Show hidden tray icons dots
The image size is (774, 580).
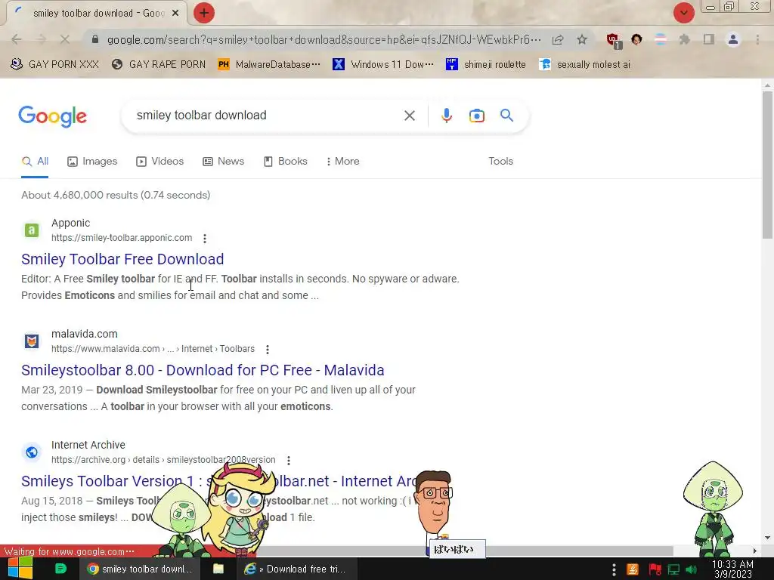tap(614, 569)
